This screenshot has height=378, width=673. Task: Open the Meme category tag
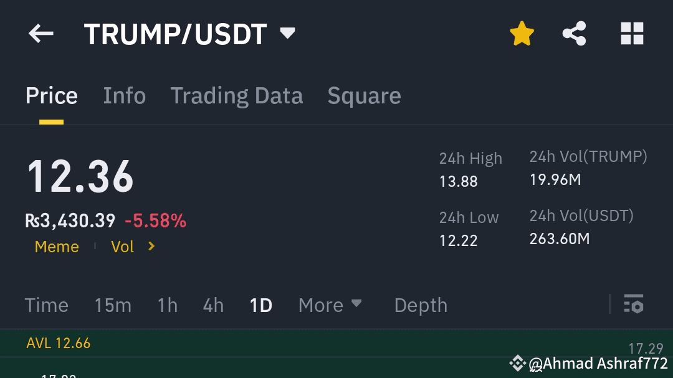[x=57, y=247]
